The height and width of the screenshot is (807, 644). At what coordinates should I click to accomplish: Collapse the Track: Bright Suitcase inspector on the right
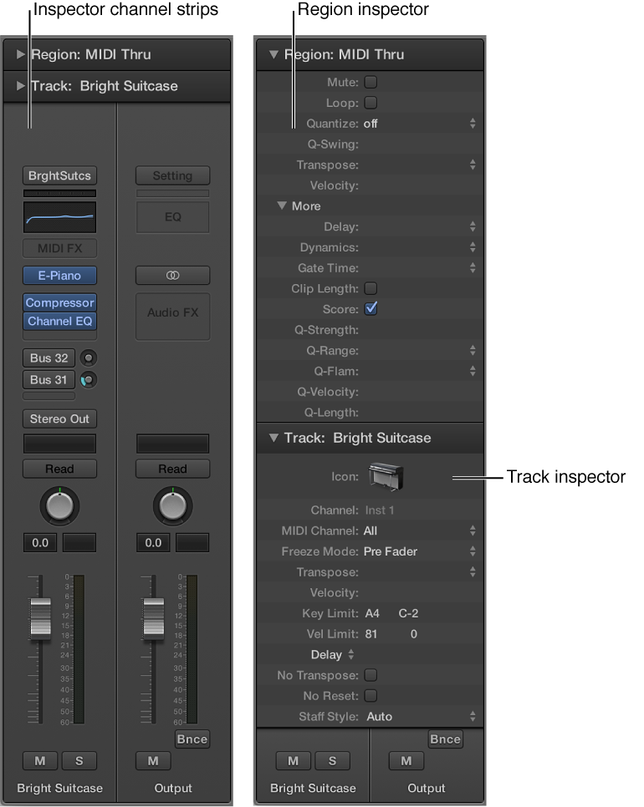coord(273,438)
